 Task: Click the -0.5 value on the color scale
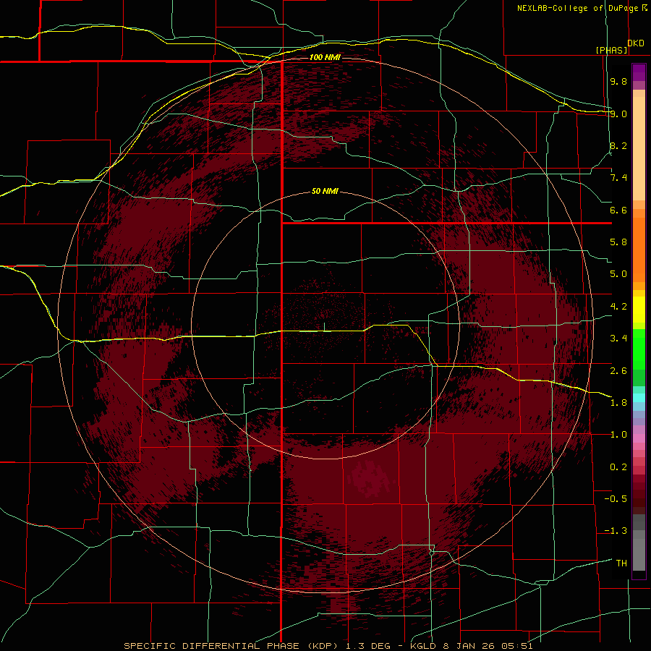(616, 499)
